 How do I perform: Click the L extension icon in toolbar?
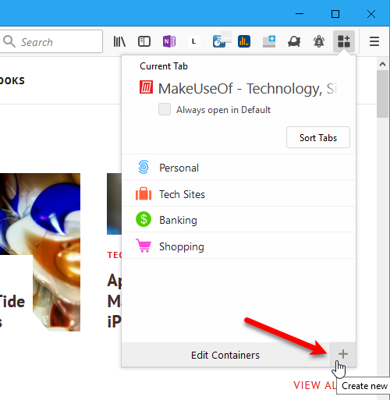tap(193, 41)
